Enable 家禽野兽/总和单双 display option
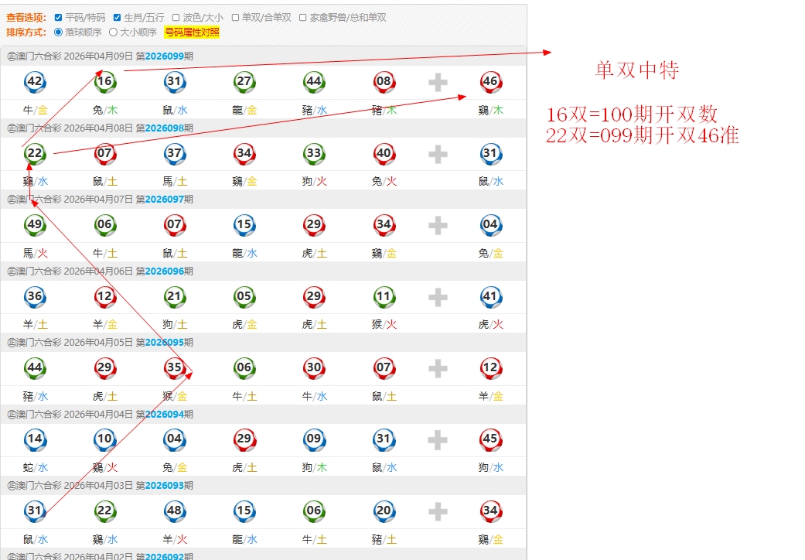 pyautogui.click(x=303, y=17)
